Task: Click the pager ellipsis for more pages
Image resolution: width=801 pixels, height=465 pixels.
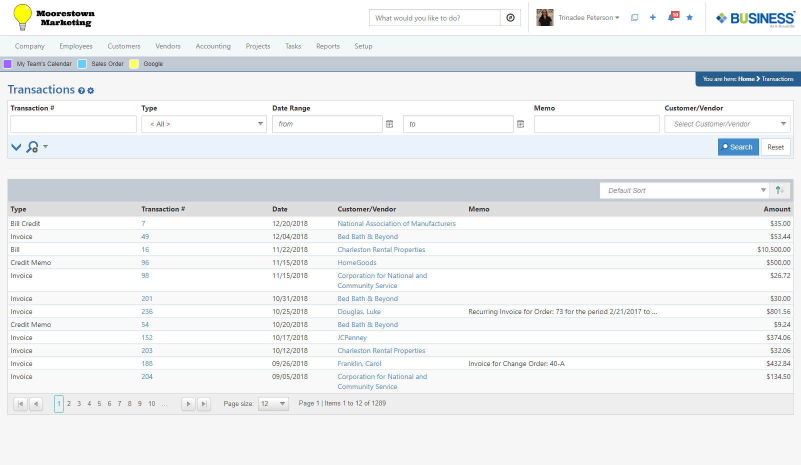Action: point(164,404)
